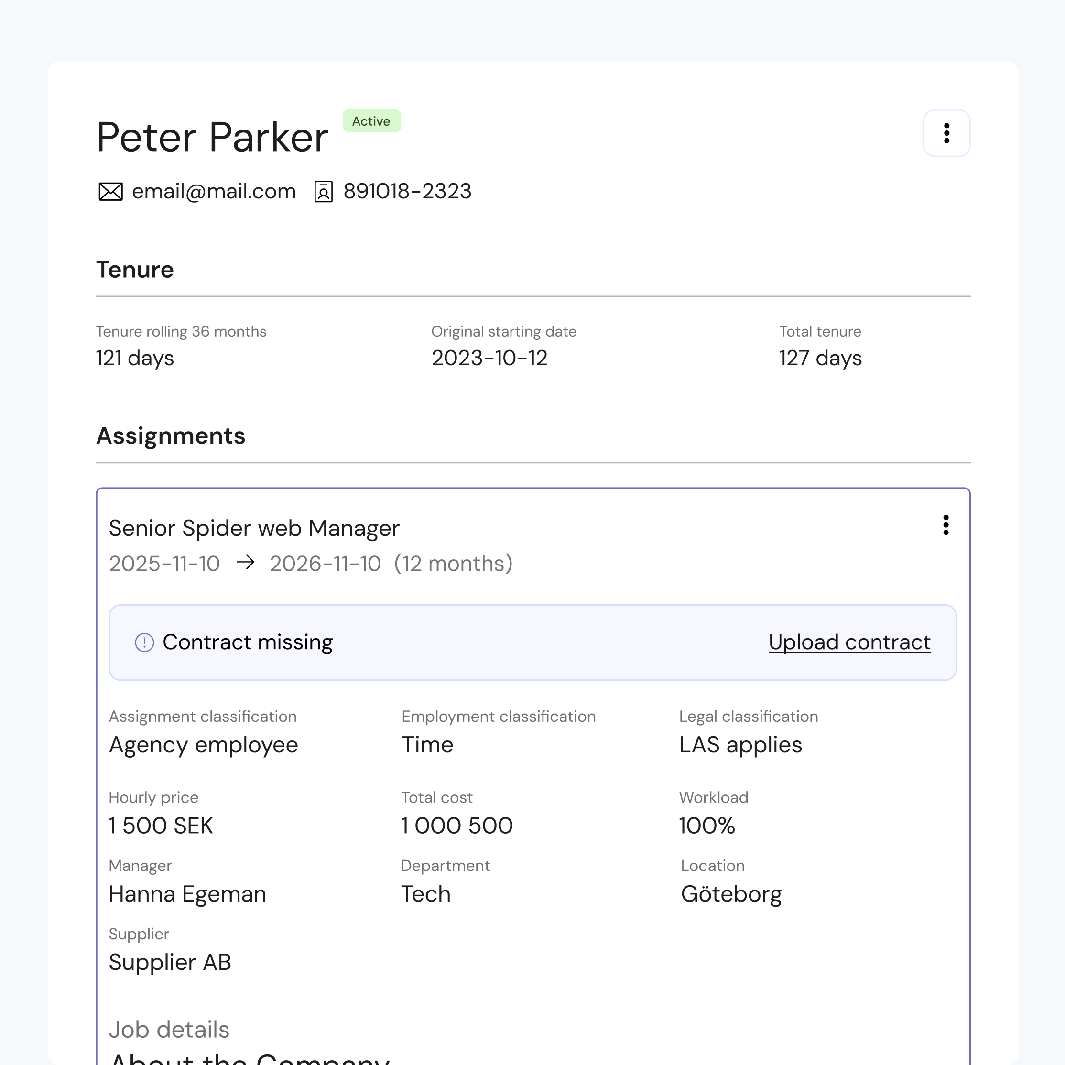Image resolution: width=1065 pixels, height=1065 pixels.
Task: Click manager name Hanna Egeman
Action: (x=187, y=894)
